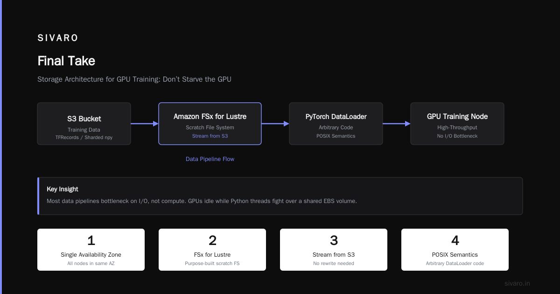The image size is (560, 294).
Task: Open card 1 Single Availability Zone
Action: 91,250
